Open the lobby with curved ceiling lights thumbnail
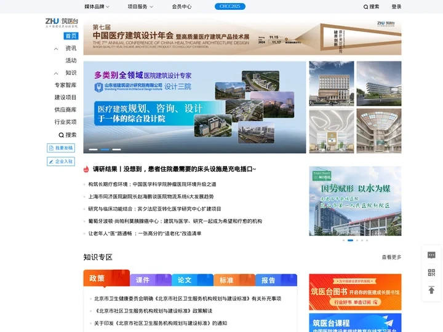 click(332, 131)
